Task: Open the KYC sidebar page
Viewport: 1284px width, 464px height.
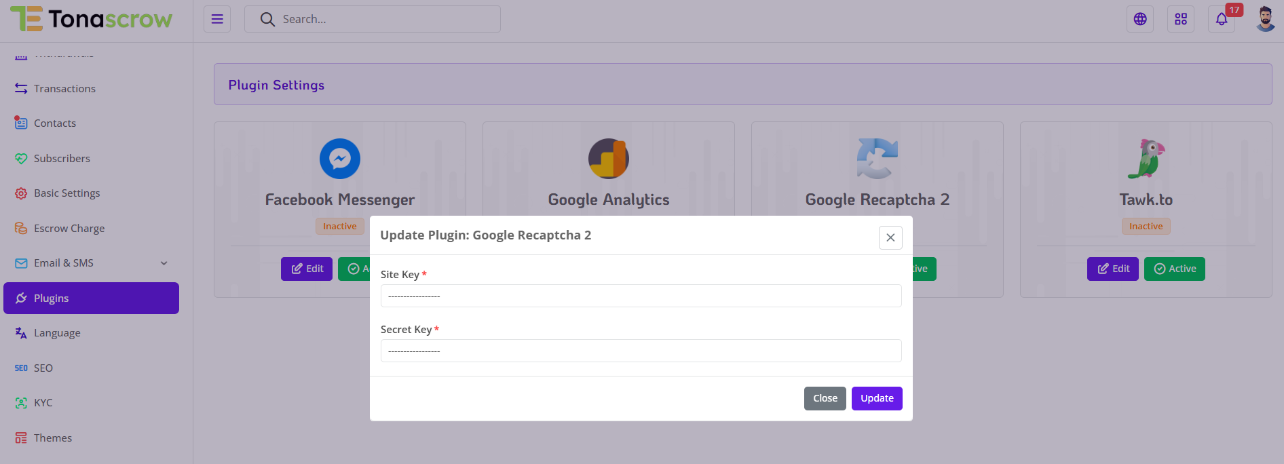Action: (43, 403)
